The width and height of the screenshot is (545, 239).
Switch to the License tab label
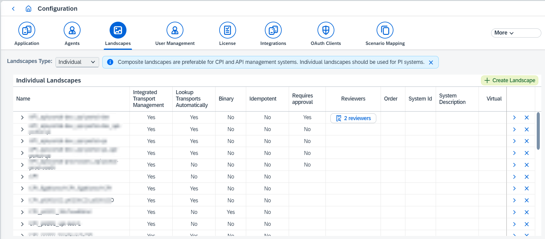pos(227,43)
